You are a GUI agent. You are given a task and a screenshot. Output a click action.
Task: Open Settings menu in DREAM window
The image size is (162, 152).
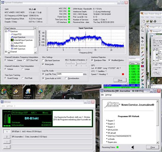(10, 106)
